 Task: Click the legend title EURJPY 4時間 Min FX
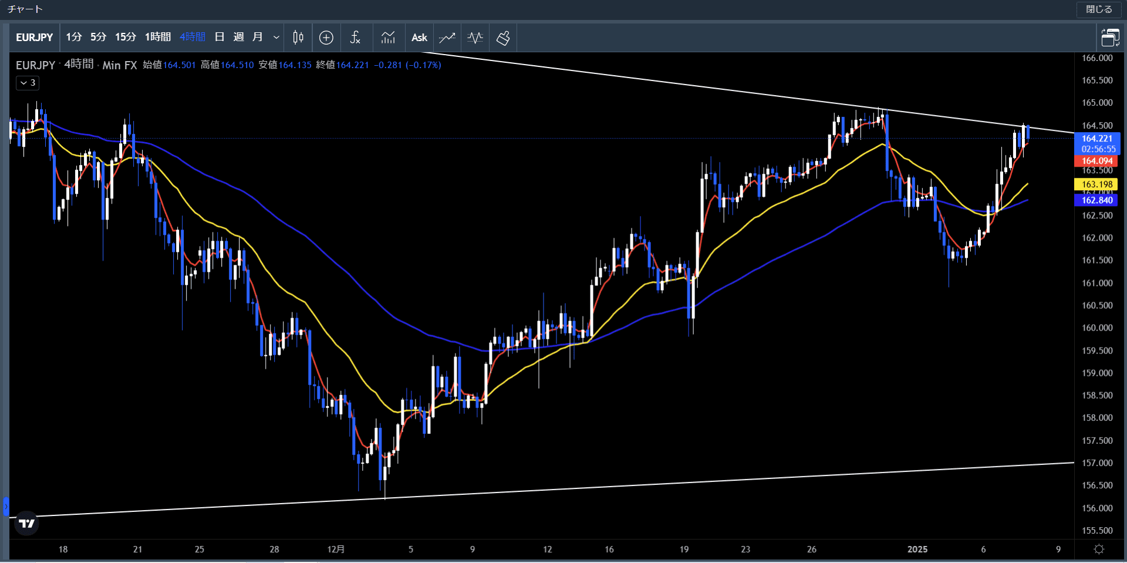tap(76, 65)
